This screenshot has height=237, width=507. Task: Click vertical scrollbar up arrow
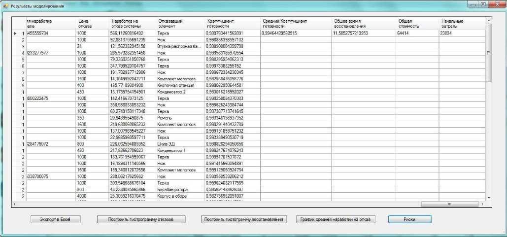tap(489, 20)
